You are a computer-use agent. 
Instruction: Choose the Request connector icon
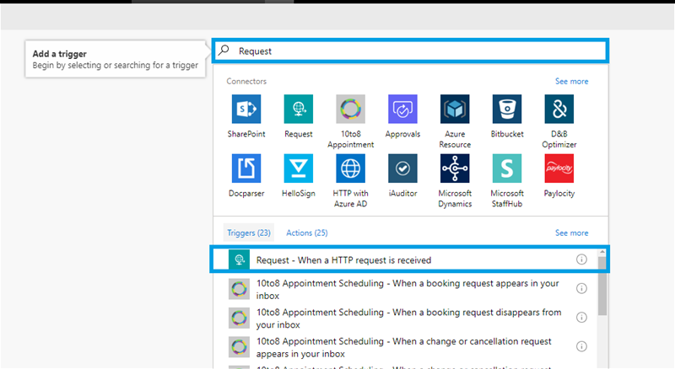click(299, 110)
